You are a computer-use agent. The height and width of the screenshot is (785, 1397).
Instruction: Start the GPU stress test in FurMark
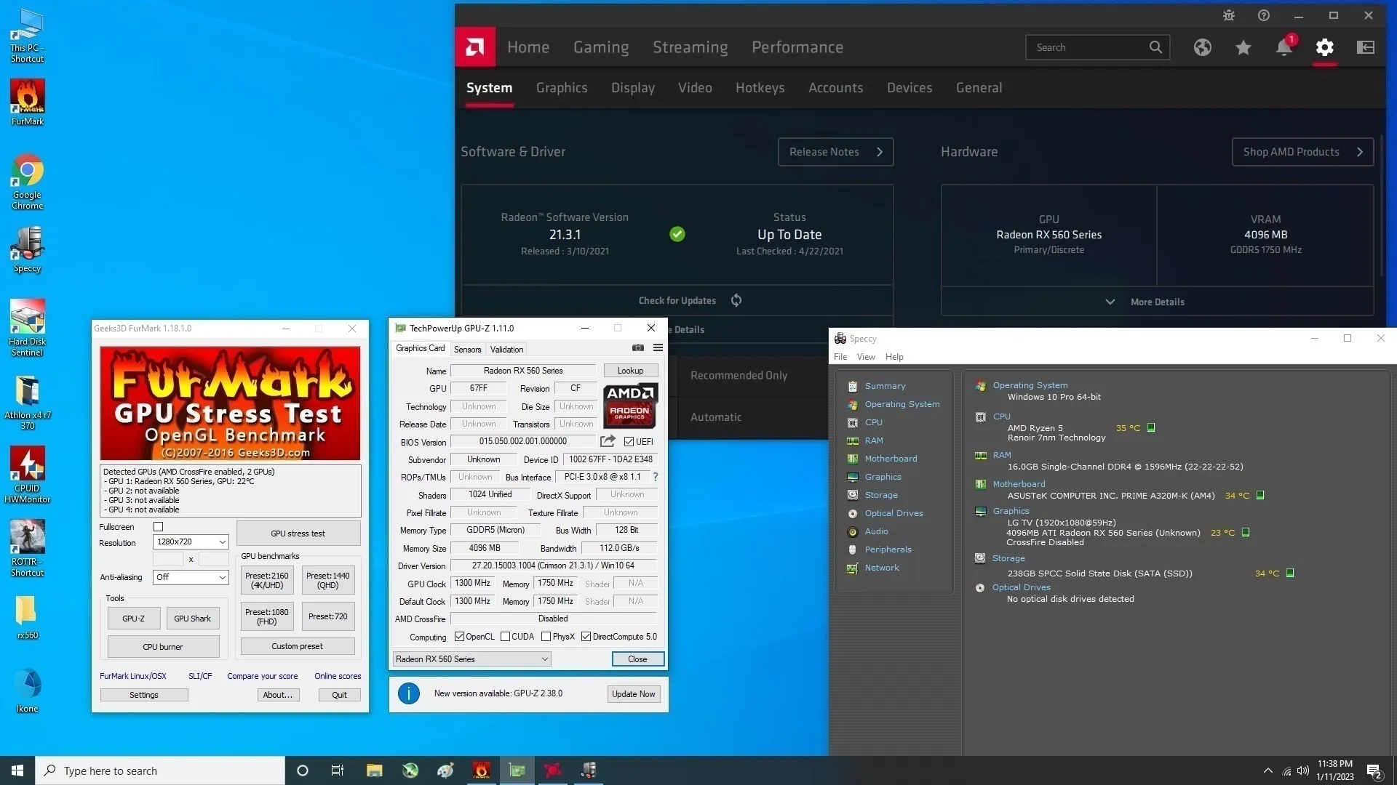[298, 534]
